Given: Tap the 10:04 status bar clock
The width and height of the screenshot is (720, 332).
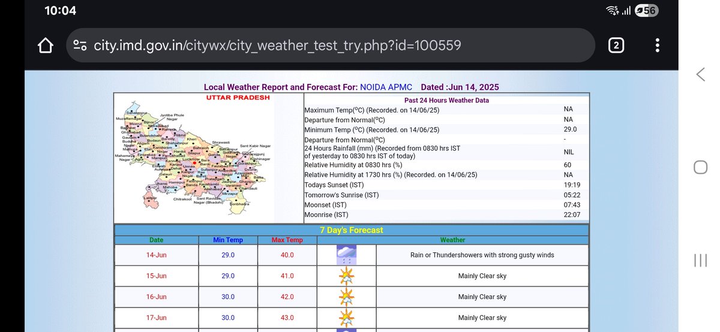Looking at the screenshot, I should click(x=61, y=10).
